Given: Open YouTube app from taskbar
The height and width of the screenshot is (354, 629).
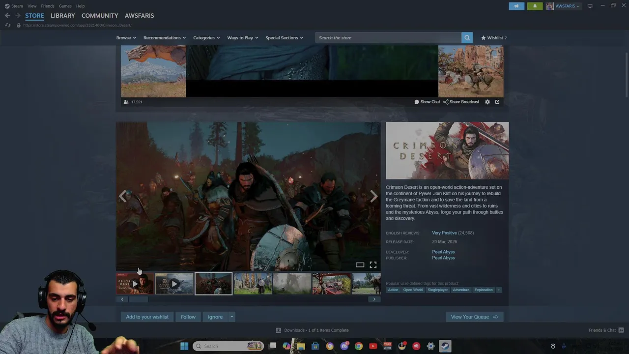Looking at the screenshot, I should tap(373, 346).
